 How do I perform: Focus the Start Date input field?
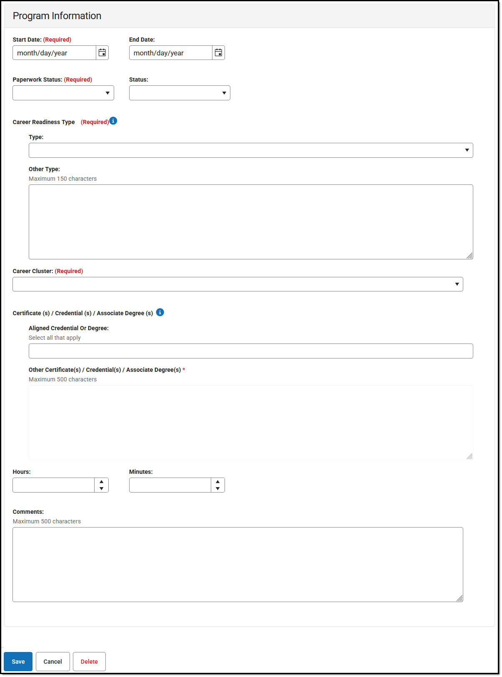point(55,53)
